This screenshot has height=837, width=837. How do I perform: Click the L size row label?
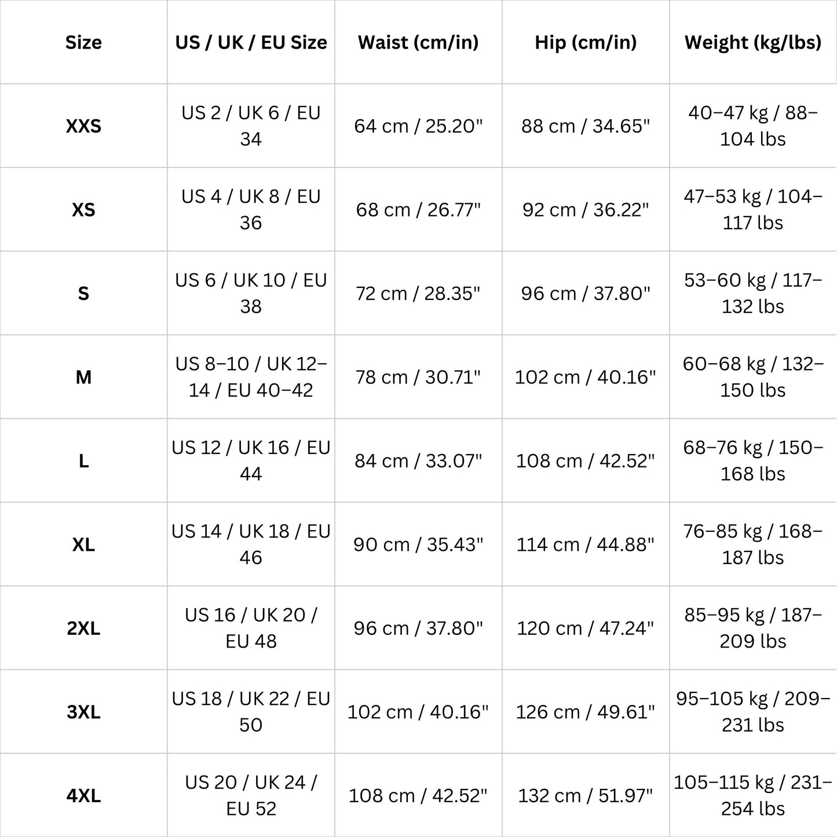coord(83,460)
